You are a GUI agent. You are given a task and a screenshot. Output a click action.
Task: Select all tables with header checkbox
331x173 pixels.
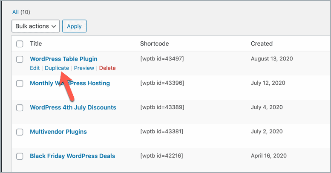20,43
